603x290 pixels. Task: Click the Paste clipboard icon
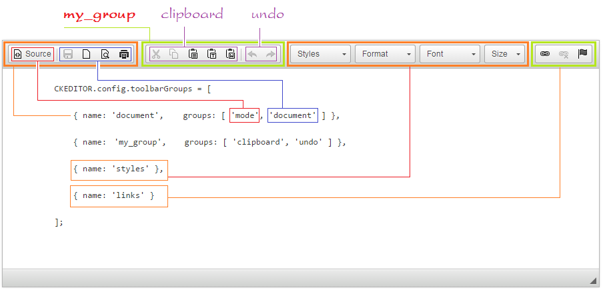pos(193,54)
